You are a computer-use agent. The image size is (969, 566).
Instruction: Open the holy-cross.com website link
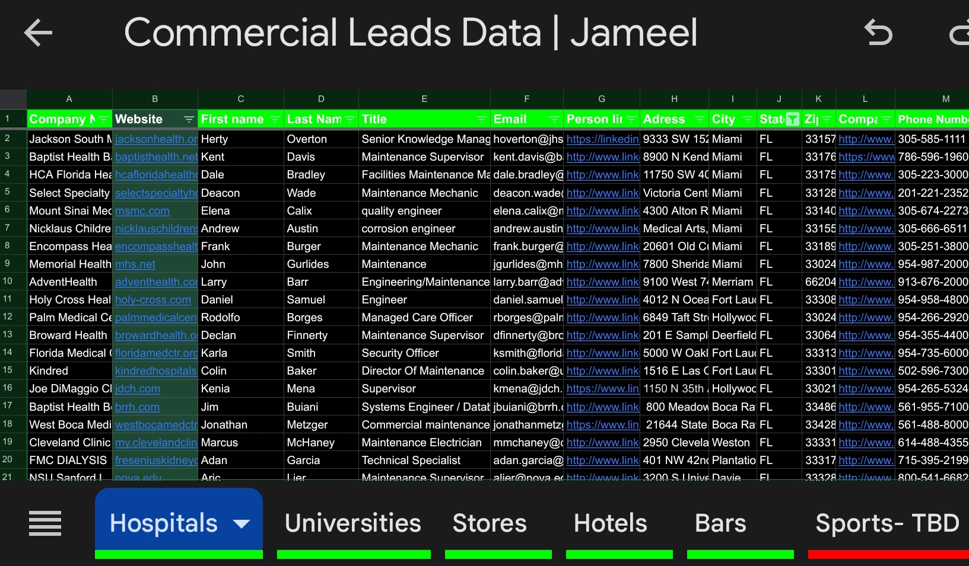click(153, 300)
